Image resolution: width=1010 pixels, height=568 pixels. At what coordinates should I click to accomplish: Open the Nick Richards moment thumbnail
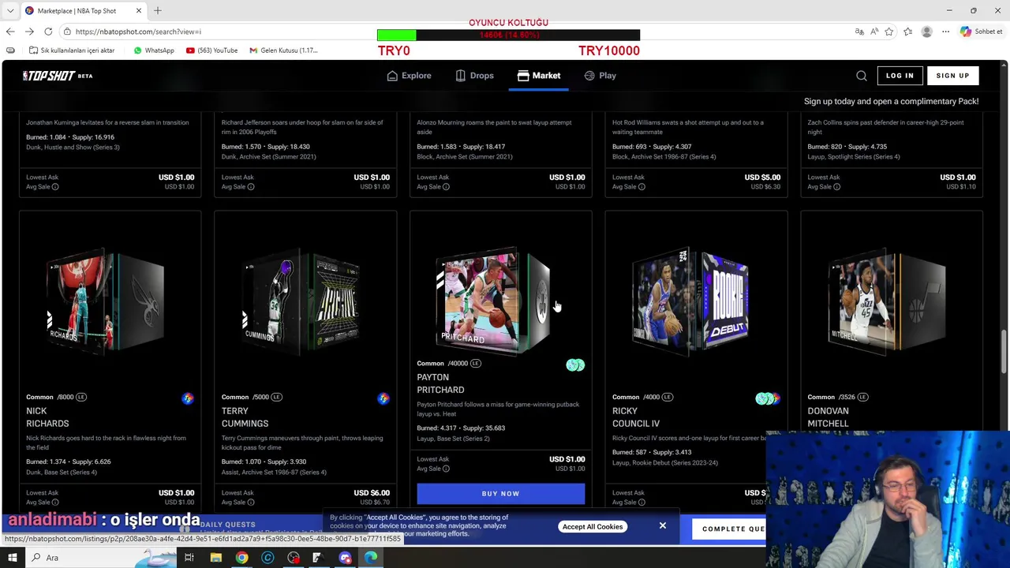pyautogui.click(x=107, y=301)
